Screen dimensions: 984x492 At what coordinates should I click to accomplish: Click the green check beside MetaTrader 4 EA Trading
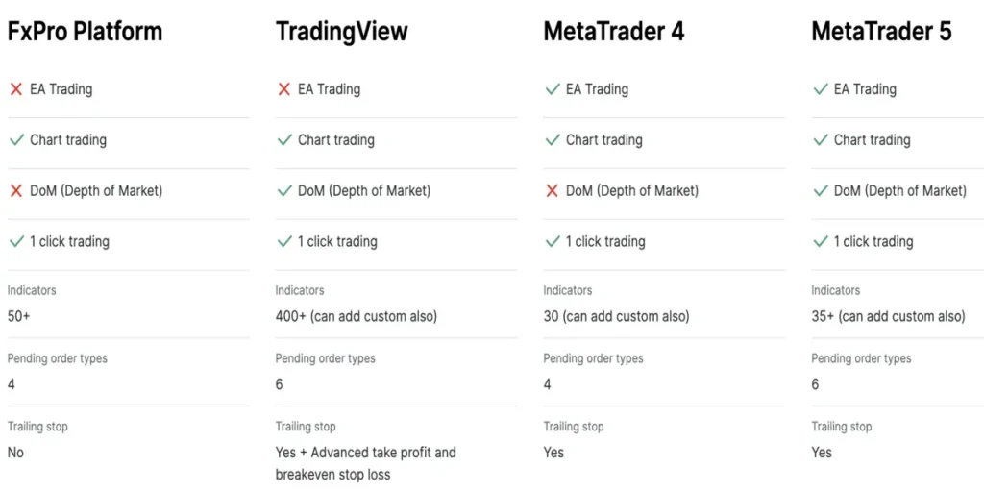pos(553,89)
